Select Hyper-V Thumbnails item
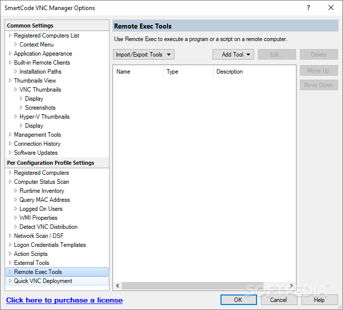The image size is (343, 310). point(44,117)
